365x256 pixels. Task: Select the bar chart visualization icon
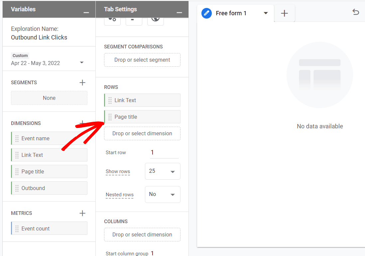[134, 20]
